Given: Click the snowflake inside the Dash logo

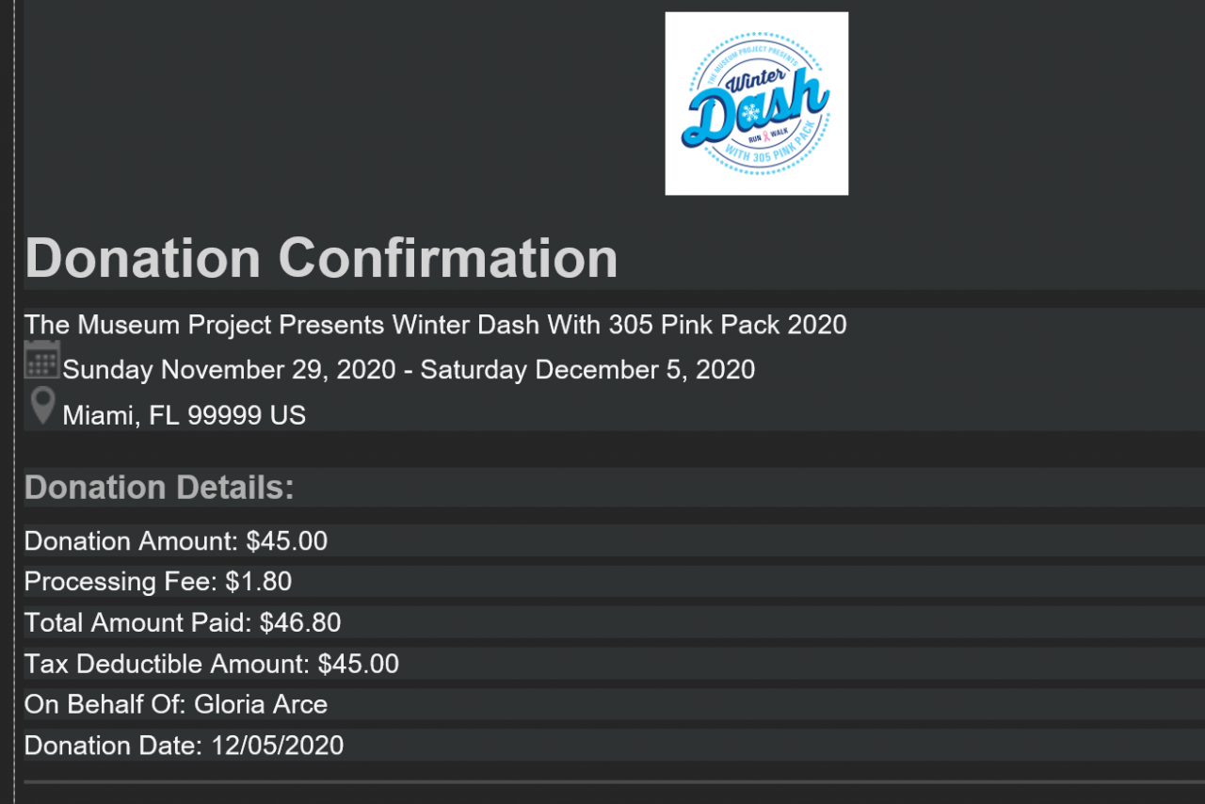Looking at the screenshot, I should click(x=750, y=112).
